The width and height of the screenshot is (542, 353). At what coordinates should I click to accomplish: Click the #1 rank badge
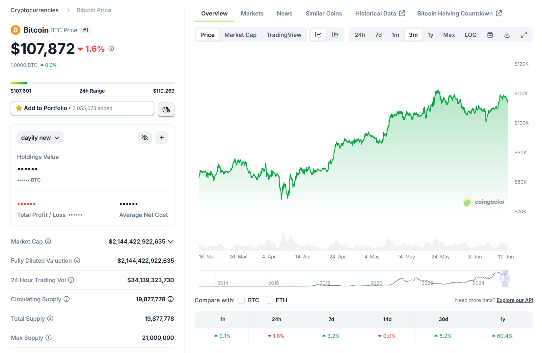coord(86,30)
